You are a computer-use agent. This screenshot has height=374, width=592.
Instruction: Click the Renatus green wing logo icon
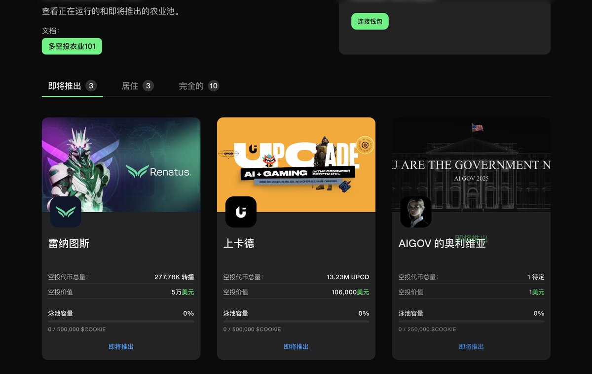click(66, 212)
